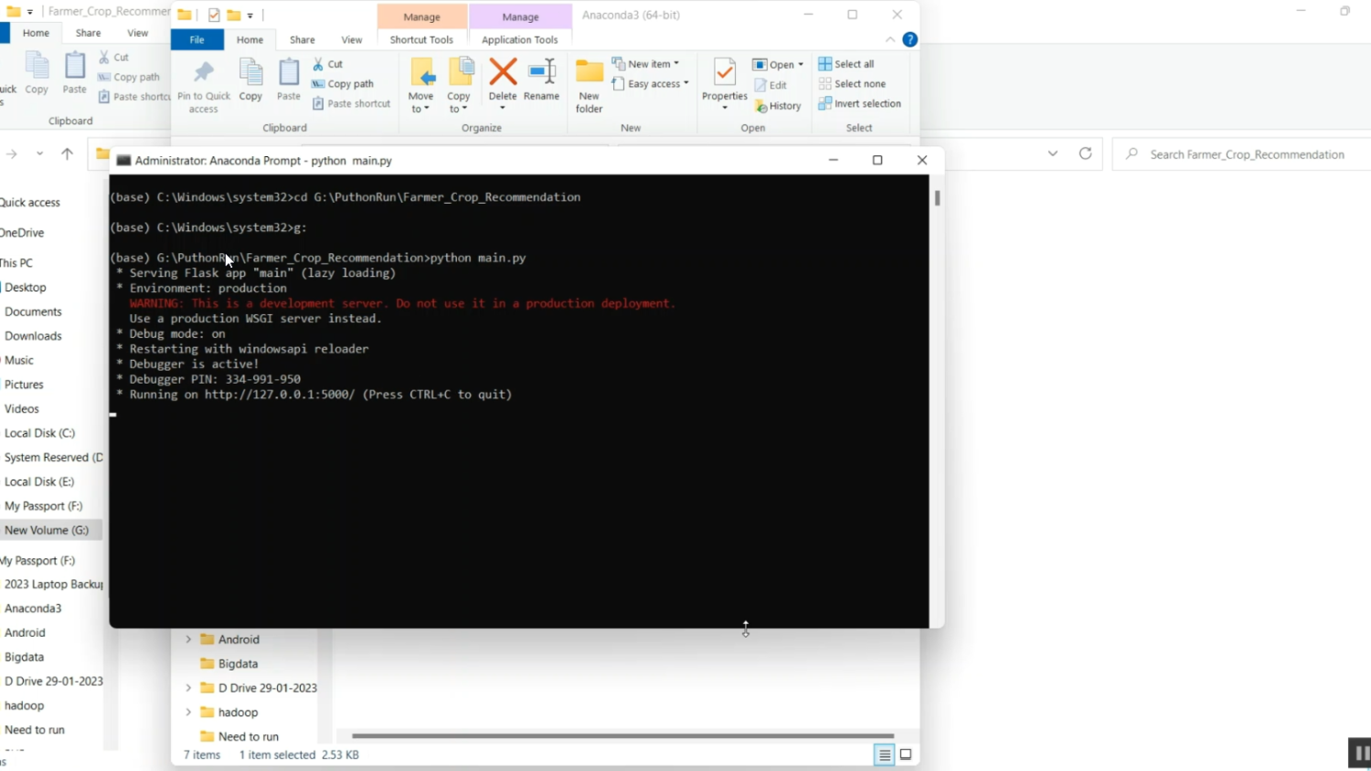1371x771 pixels.
Task: Click the Rename icon in the ribbon
Action: coord(541,73)
